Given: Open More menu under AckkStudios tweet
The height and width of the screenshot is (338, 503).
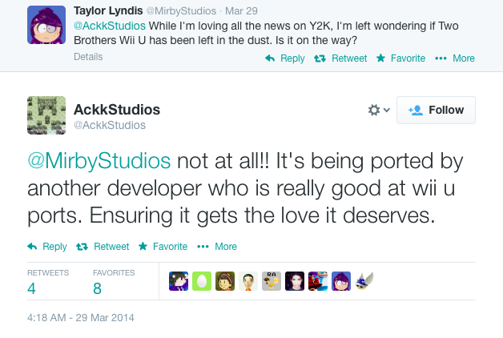Looking at the screenshot, I should pos(217,246).
